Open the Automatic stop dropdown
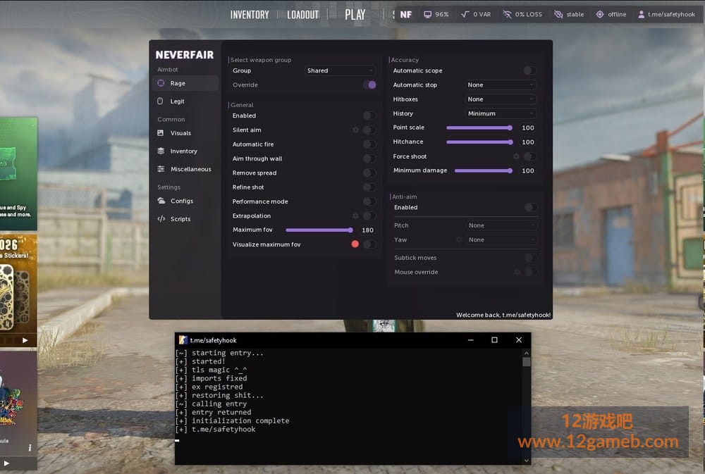The height and width of the screenshot is (474, 705). click(501, 85)
